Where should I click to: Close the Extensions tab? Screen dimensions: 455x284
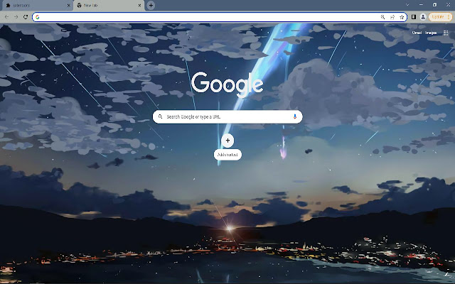pos(69,5)
